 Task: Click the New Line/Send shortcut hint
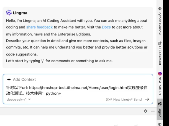pos(124,100)
